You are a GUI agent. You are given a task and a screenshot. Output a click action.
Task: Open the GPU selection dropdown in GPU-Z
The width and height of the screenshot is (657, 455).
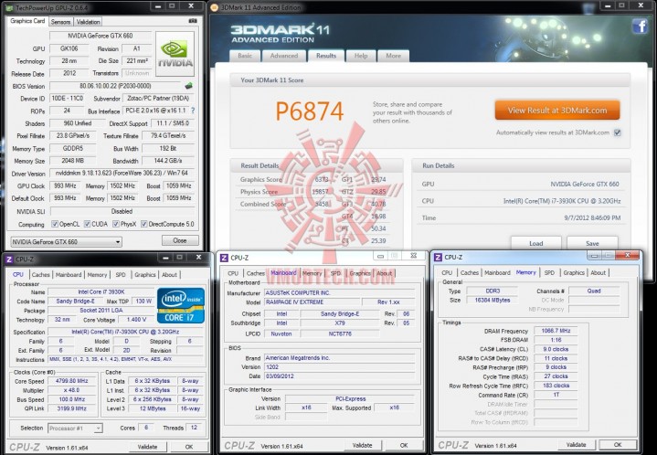coord(66,242)
